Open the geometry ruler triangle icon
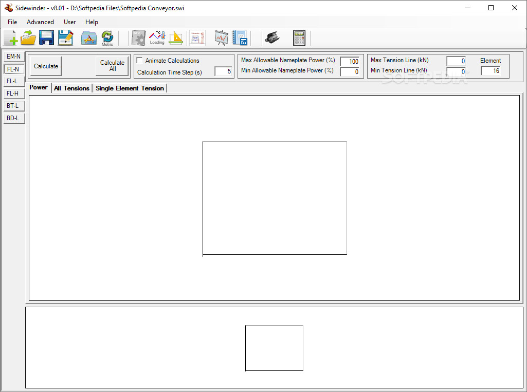Viewport: 527px width, 392px height. click(x=176, y=38)
